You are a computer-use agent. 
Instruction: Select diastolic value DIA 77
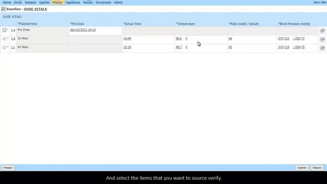click(298, 39)
